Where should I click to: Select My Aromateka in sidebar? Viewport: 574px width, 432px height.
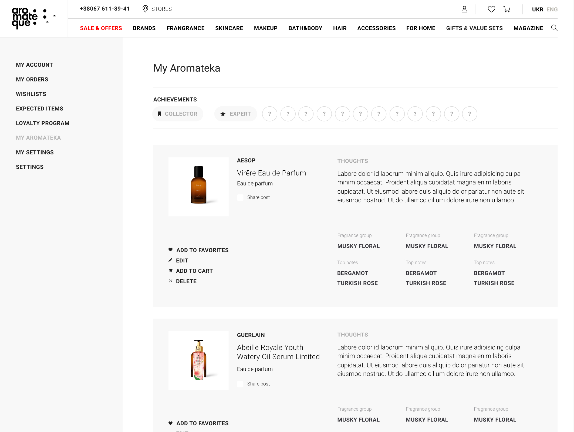(38, 138)
